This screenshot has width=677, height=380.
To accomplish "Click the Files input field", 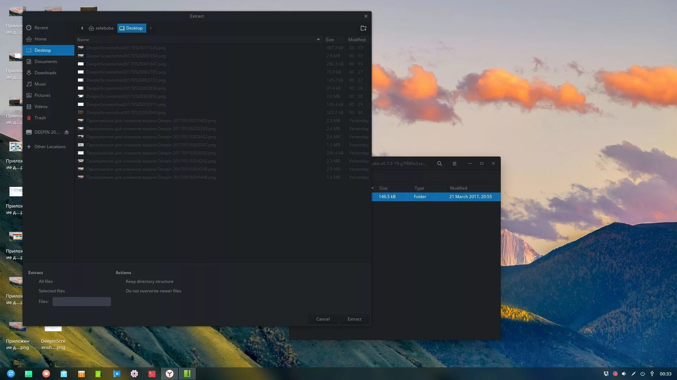I will 81,302.
